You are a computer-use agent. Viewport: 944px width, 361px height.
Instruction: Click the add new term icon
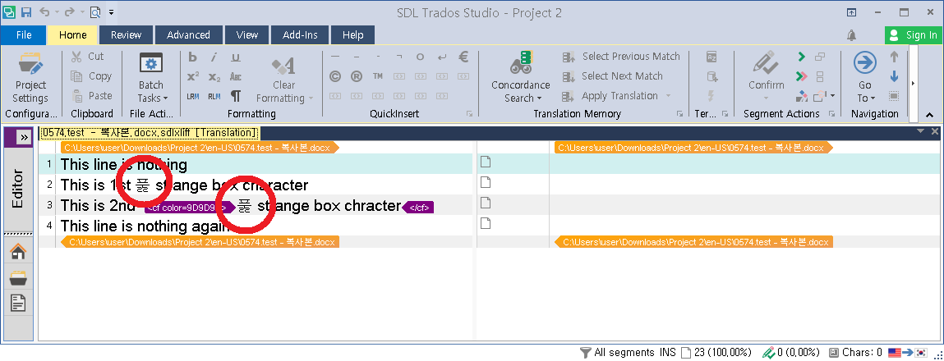(x=711, y=76)
